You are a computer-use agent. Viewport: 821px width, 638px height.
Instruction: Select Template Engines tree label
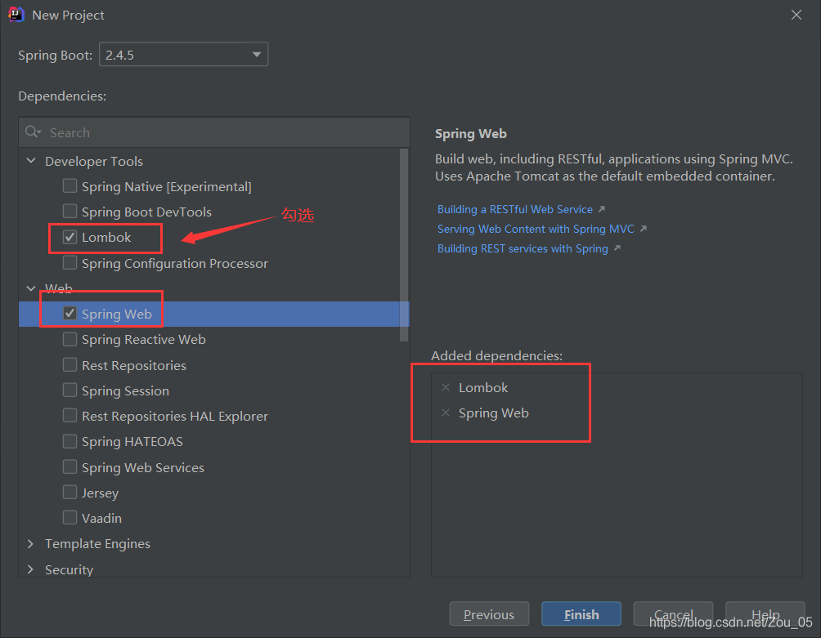pyautogui.click(x=97, y=544)
